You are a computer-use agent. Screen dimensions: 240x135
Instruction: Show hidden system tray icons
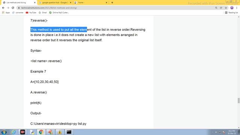[x=213, y=132]
